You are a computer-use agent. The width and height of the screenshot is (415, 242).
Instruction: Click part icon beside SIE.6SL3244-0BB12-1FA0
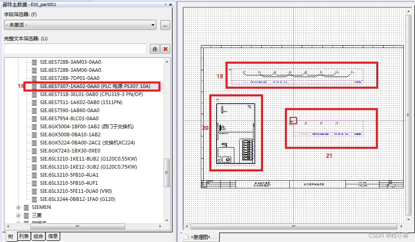pos(34,199)
